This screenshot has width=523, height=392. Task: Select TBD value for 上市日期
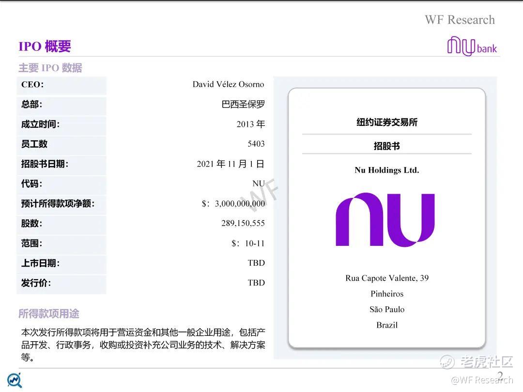256,263
